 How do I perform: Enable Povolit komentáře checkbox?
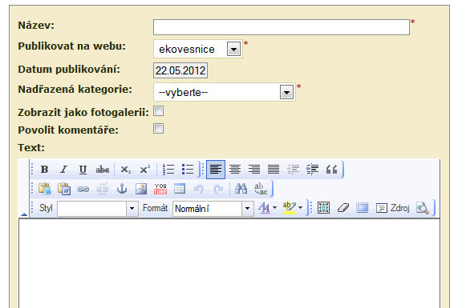point(158,129)
